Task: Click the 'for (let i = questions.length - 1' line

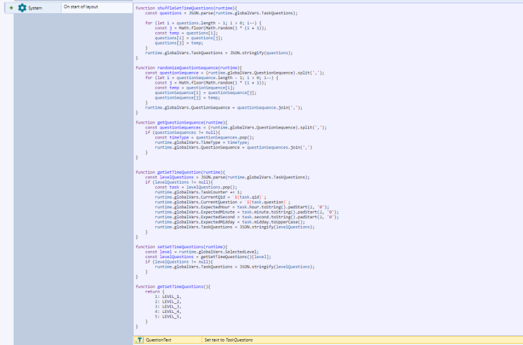Action: click(203, 23)
